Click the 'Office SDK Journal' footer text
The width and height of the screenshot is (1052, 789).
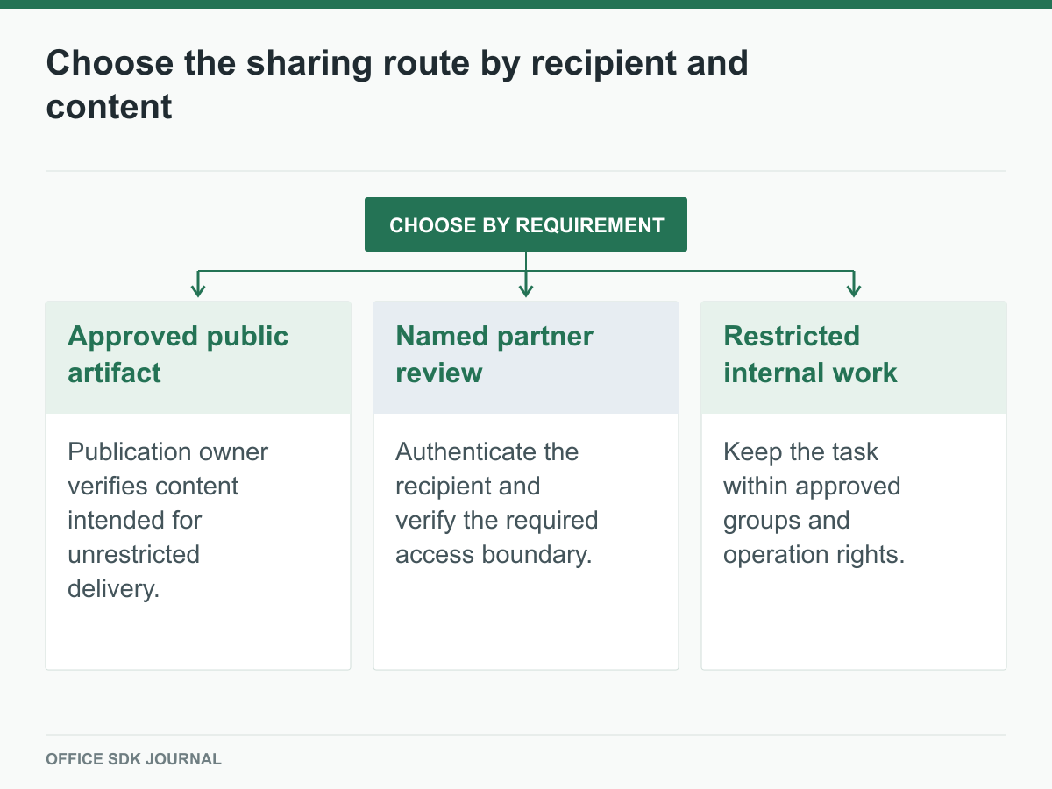133,759
